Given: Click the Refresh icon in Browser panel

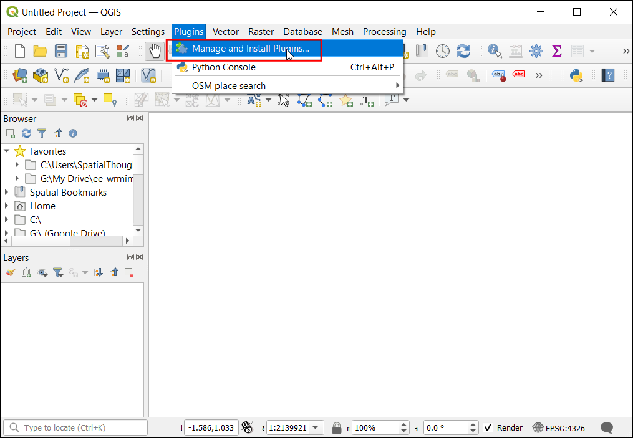Looking at the screenshot, I should pos(26,133).
